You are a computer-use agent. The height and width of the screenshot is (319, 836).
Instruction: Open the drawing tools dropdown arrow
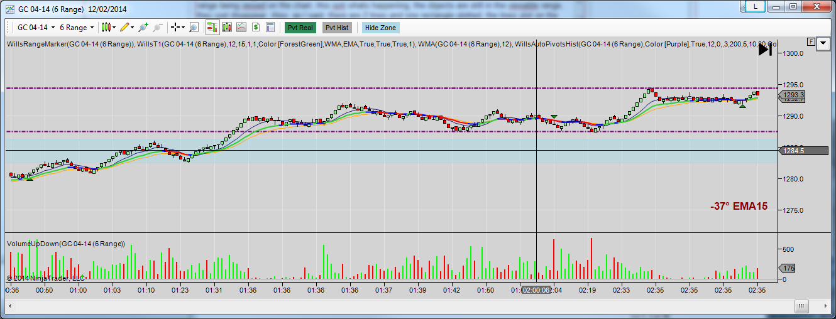click(133, 28)
